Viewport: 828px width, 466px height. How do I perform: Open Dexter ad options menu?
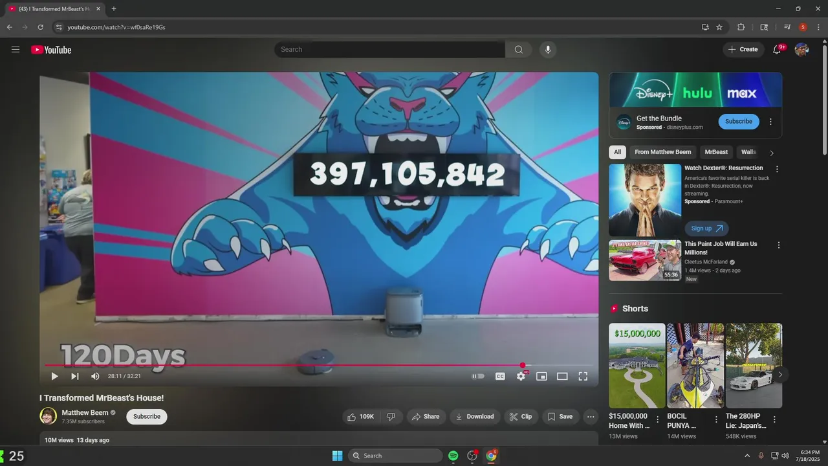click(x=777, y=170)
